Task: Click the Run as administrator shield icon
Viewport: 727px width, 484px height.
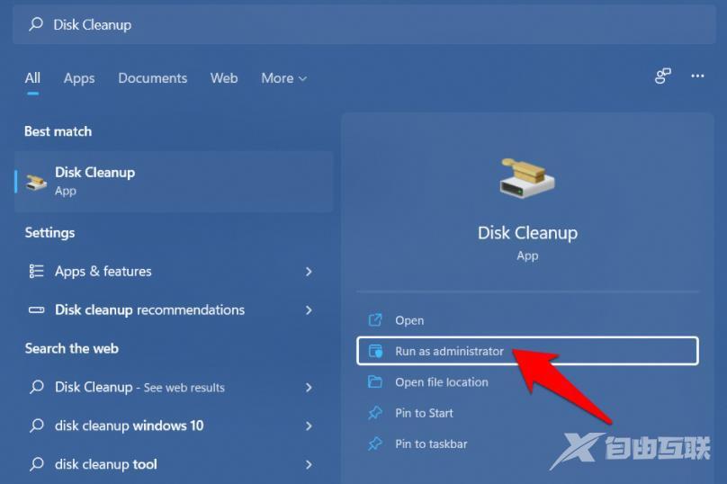Action: click(x=375, y=351)
